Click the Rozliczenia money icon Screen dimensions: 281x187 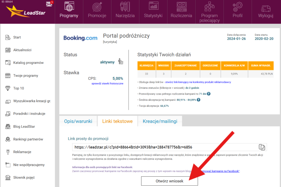(182, 7)
